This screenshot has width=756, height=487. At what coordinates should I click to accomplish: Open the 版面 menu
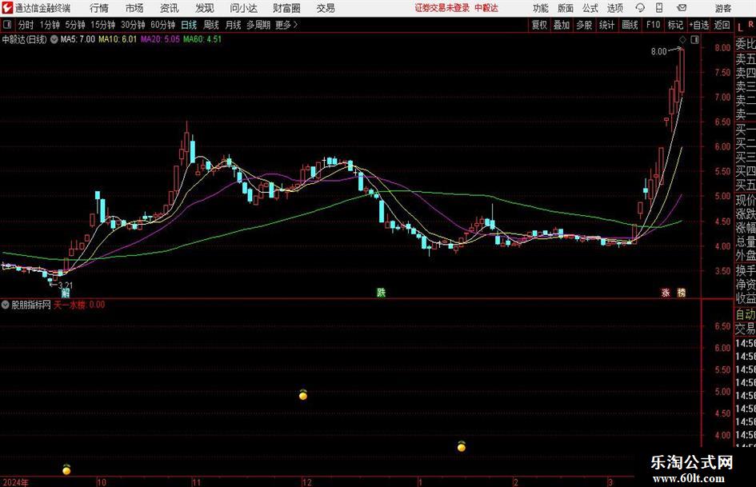566,8
